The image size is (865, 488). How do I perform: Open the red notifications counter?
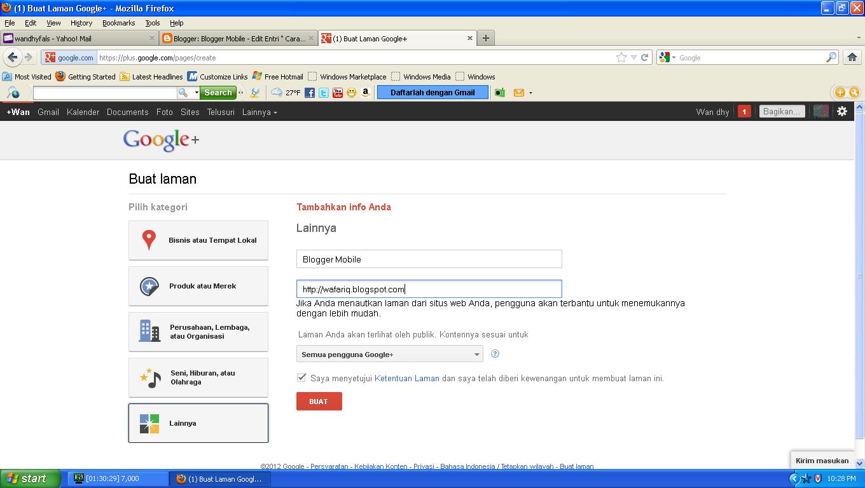(744, 112)
